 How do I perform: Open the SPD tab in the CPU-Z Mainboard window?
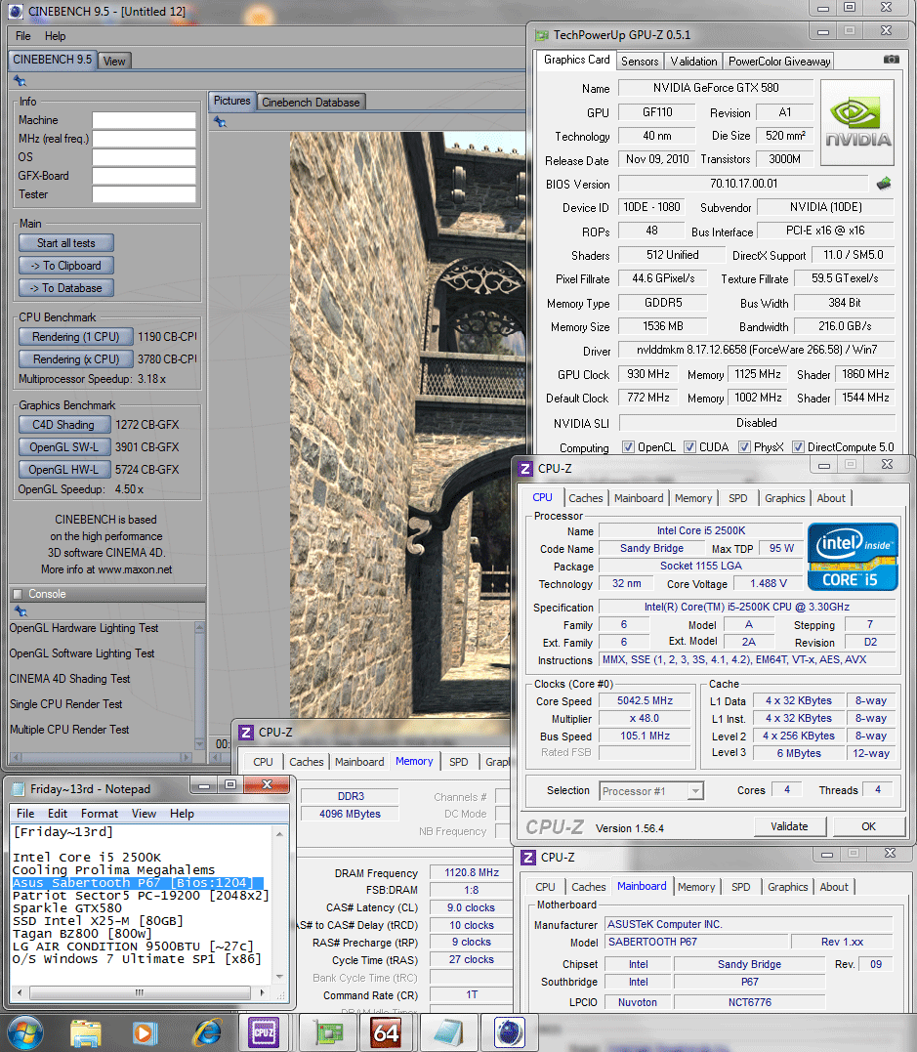tap(740, 887)
